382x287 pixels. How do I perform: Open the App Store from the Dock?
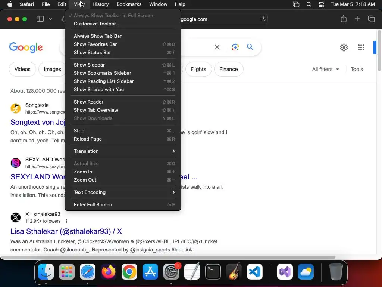pyautogui.click(x=150, y=272)
